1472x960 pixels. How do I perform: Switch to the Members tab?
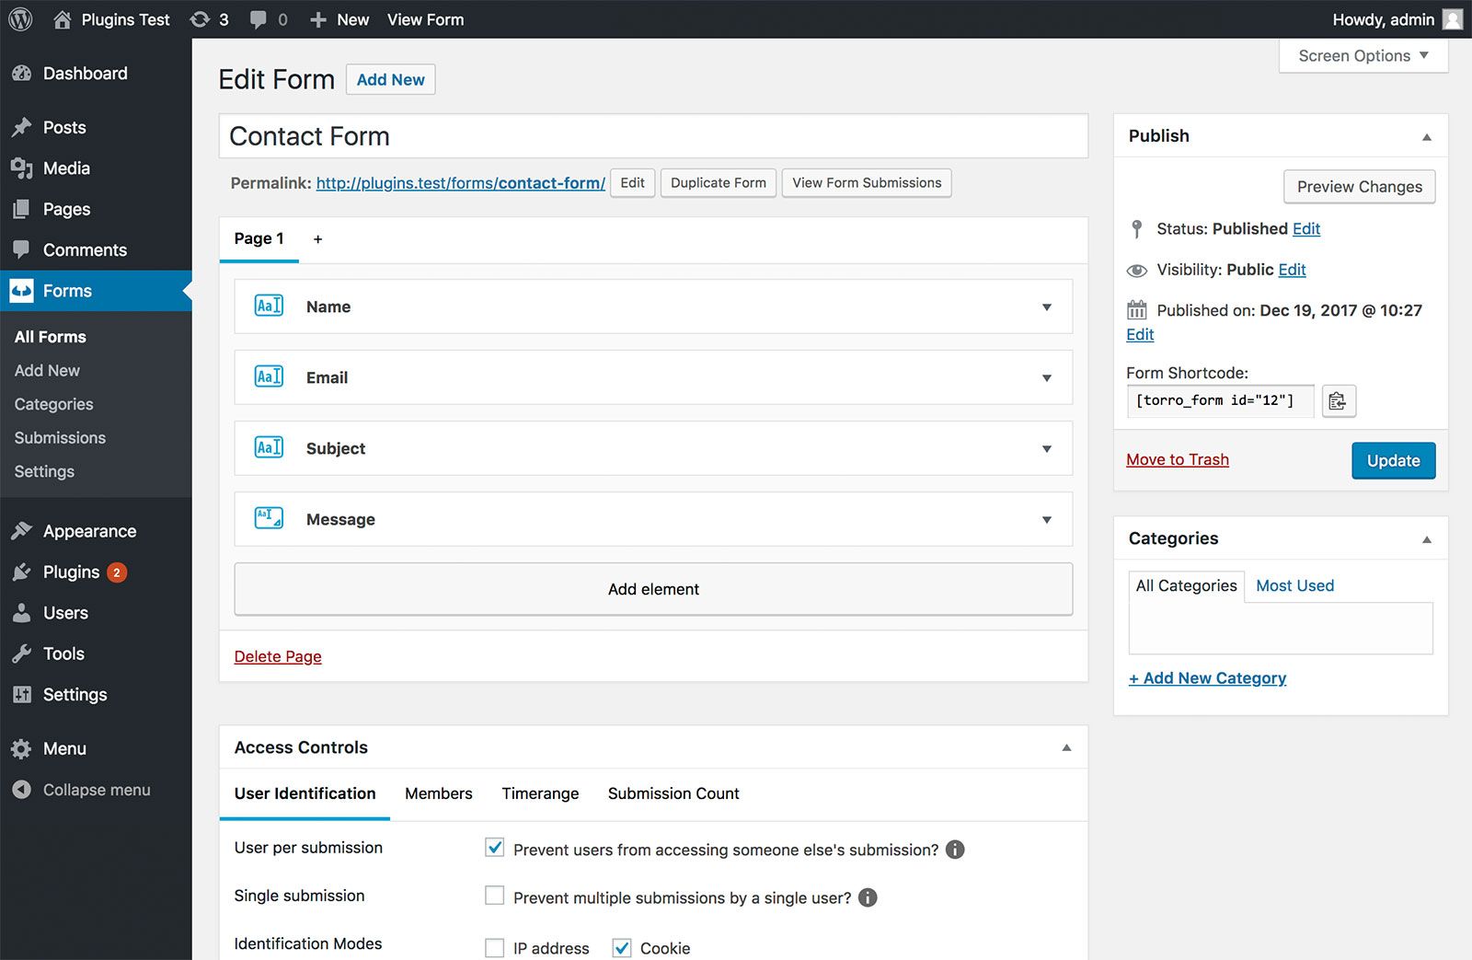pos(438,793)
